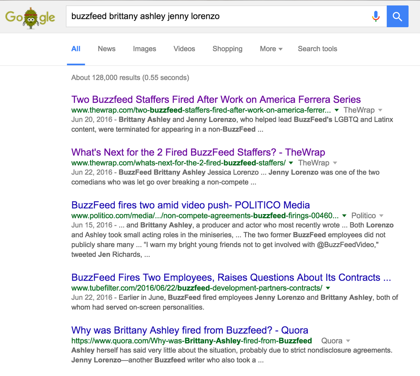Expand green arrow beside first thewrap.com URL
This screenshot has width=420, height=376.
pos(337,110)
